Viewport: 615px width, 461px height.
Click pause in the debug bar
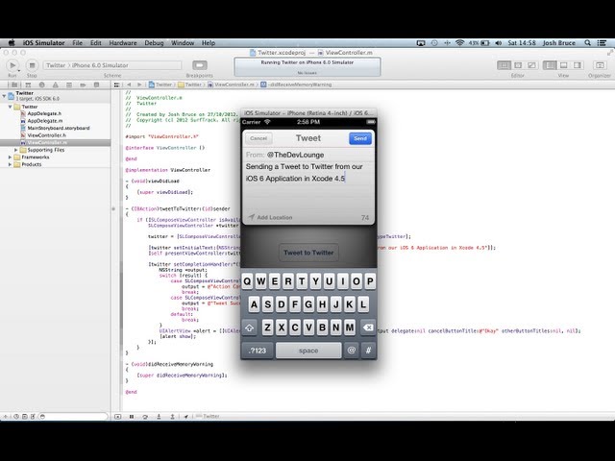click(x=132, y=417)
